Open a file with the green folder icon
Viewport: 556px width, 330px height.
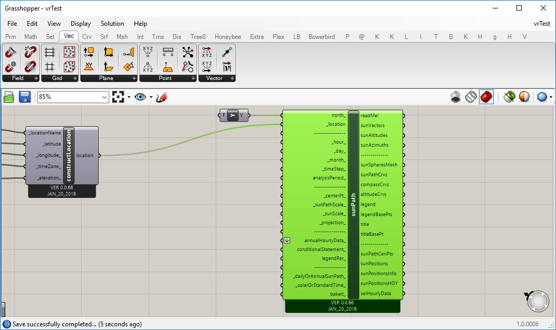pyautogui.click(x=8, y=97)
